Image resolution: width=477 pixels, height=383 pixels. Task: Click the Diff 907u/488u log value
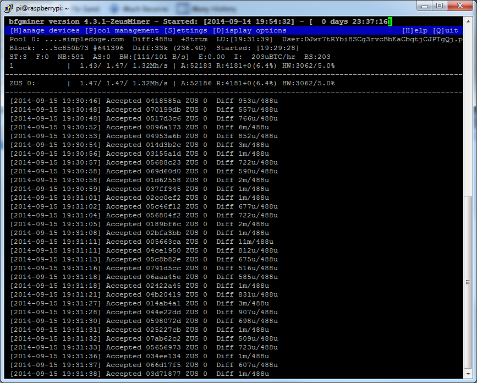(x=247, y=313)
